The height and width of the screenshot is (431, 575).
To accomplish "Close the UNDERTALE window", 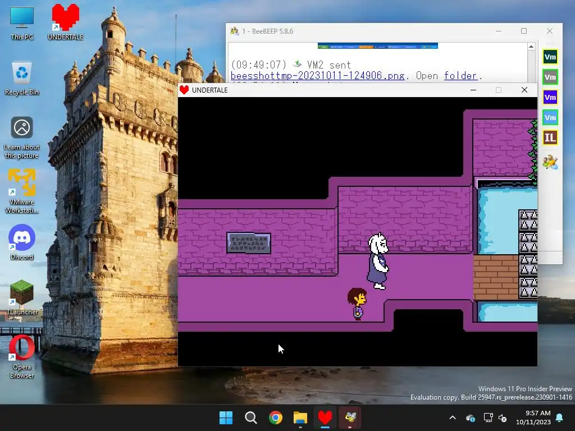I will coord(524,90).
